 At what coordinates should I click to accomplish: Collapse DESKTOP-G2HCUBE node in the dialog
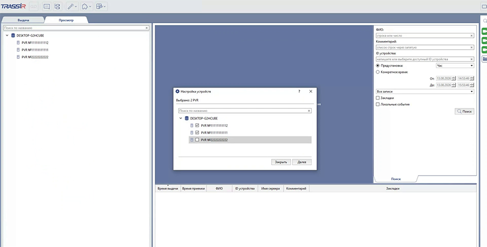coord(181,118)
